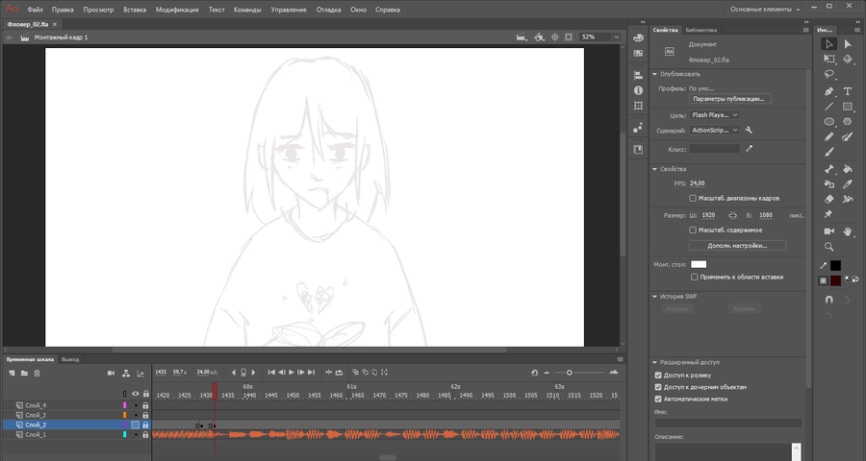Select the Pin tool
The height and width of the screenshot is (461, 866).
pos(828,214)
